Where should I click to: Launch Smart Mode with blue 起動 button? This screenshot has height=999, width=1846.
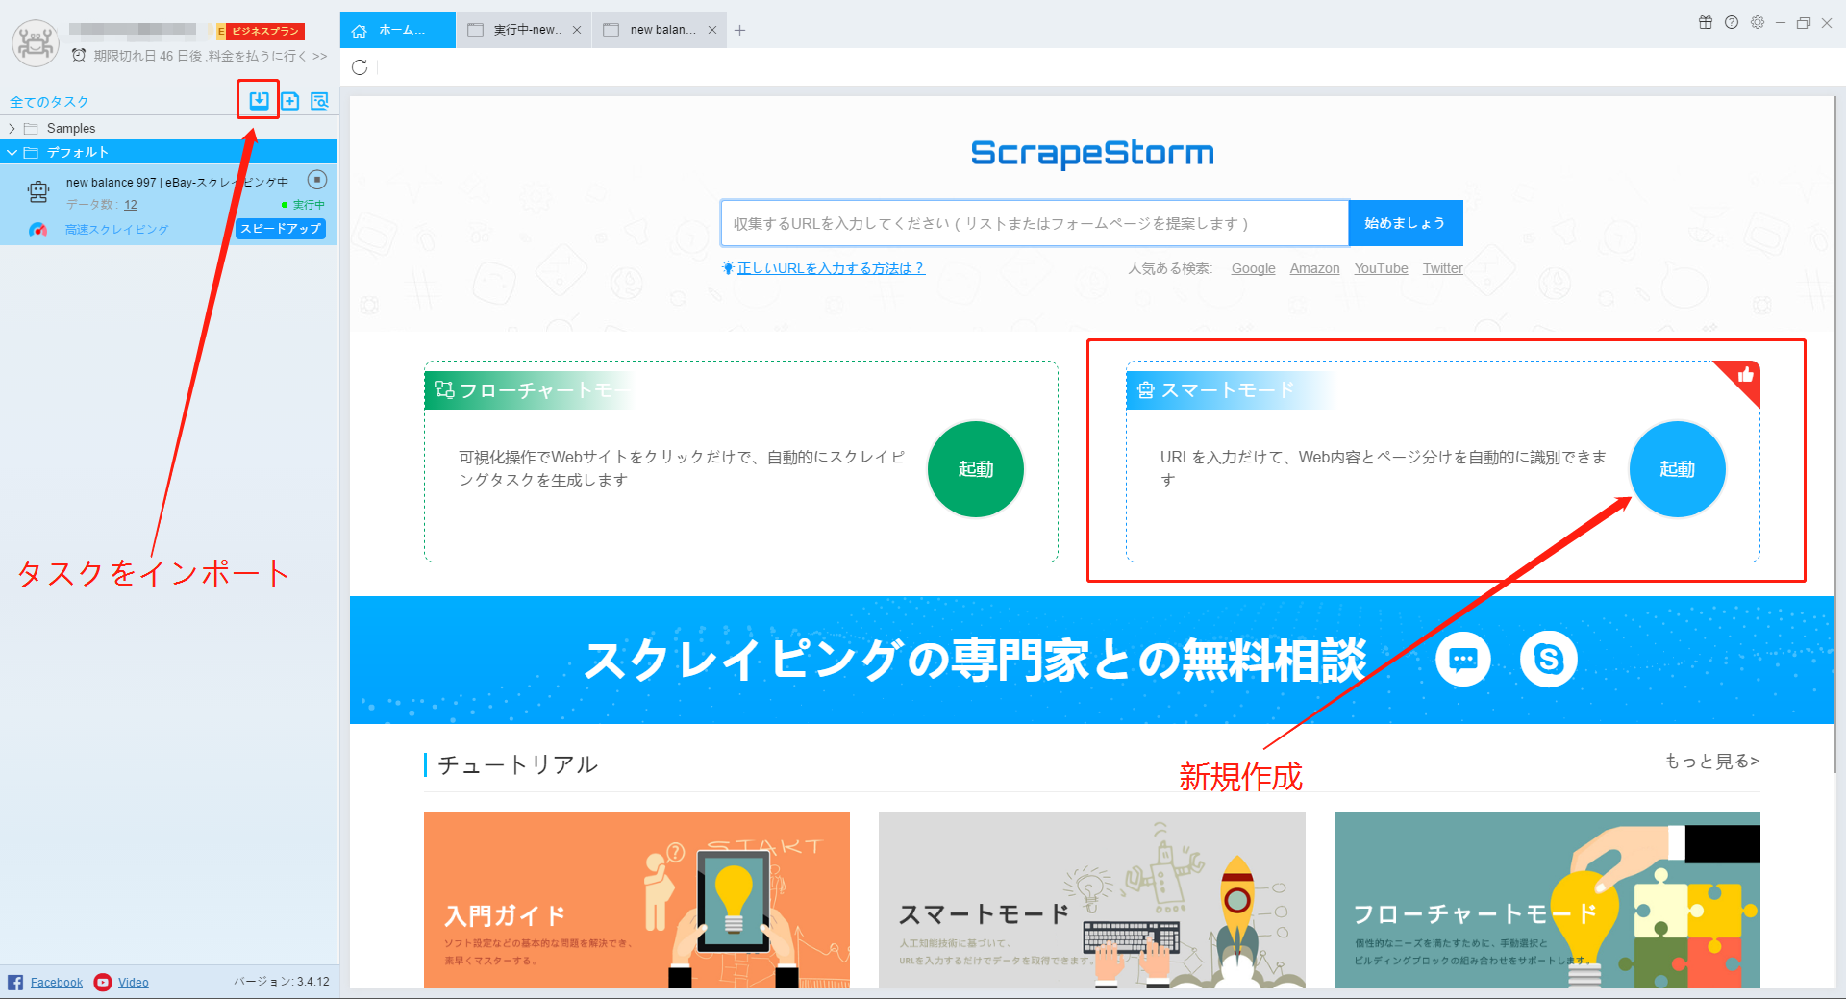click(1677, 469)
